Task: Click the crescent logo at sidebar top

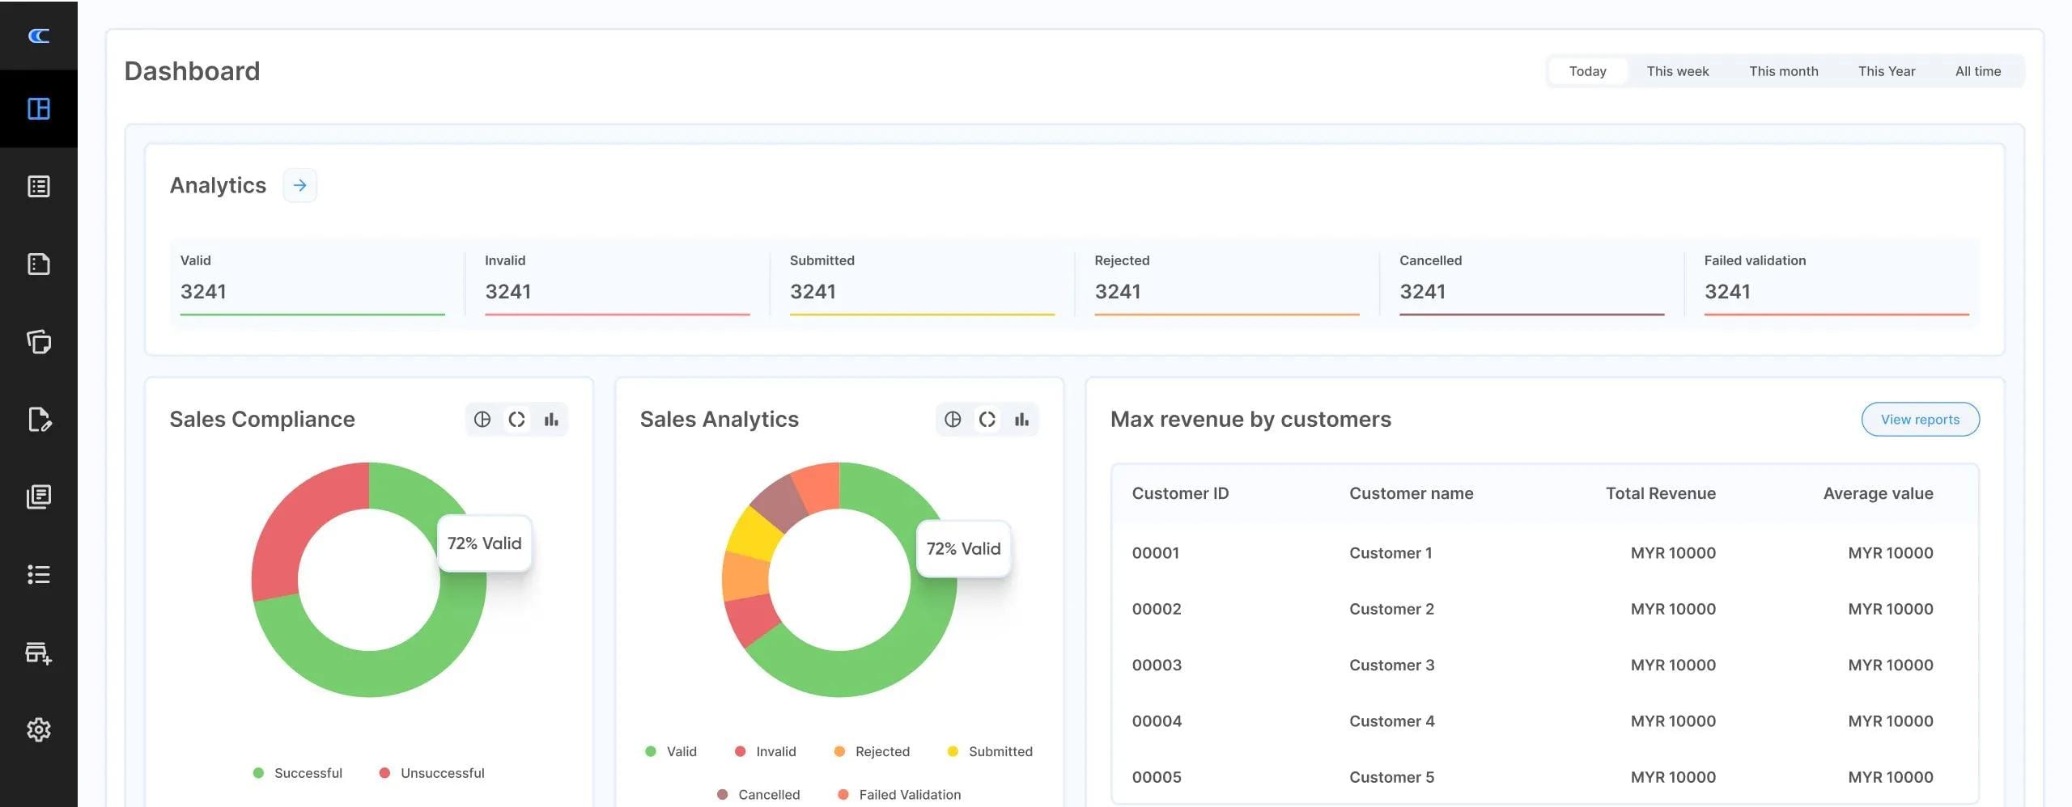Action: coord(38,36)
